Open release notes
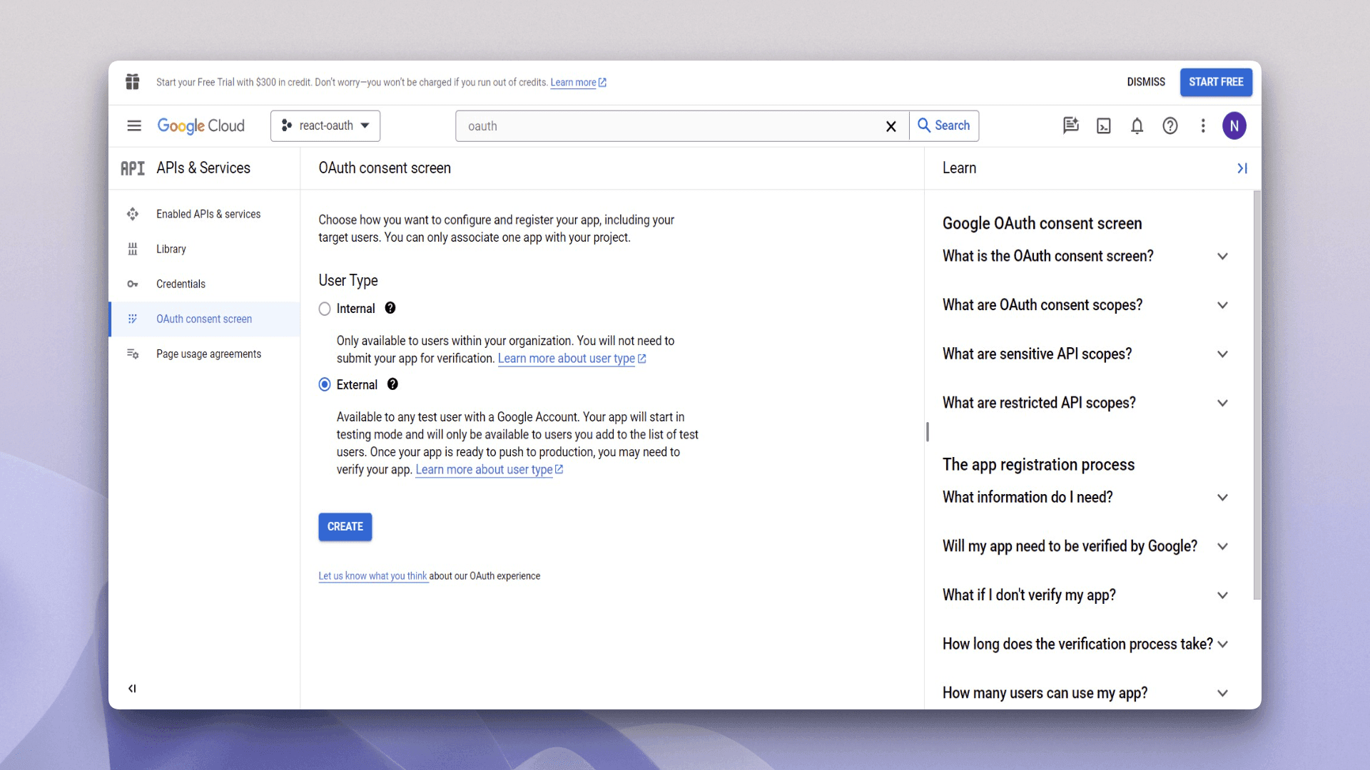Screen dimensions: 1370x770 click(1070, 125)
